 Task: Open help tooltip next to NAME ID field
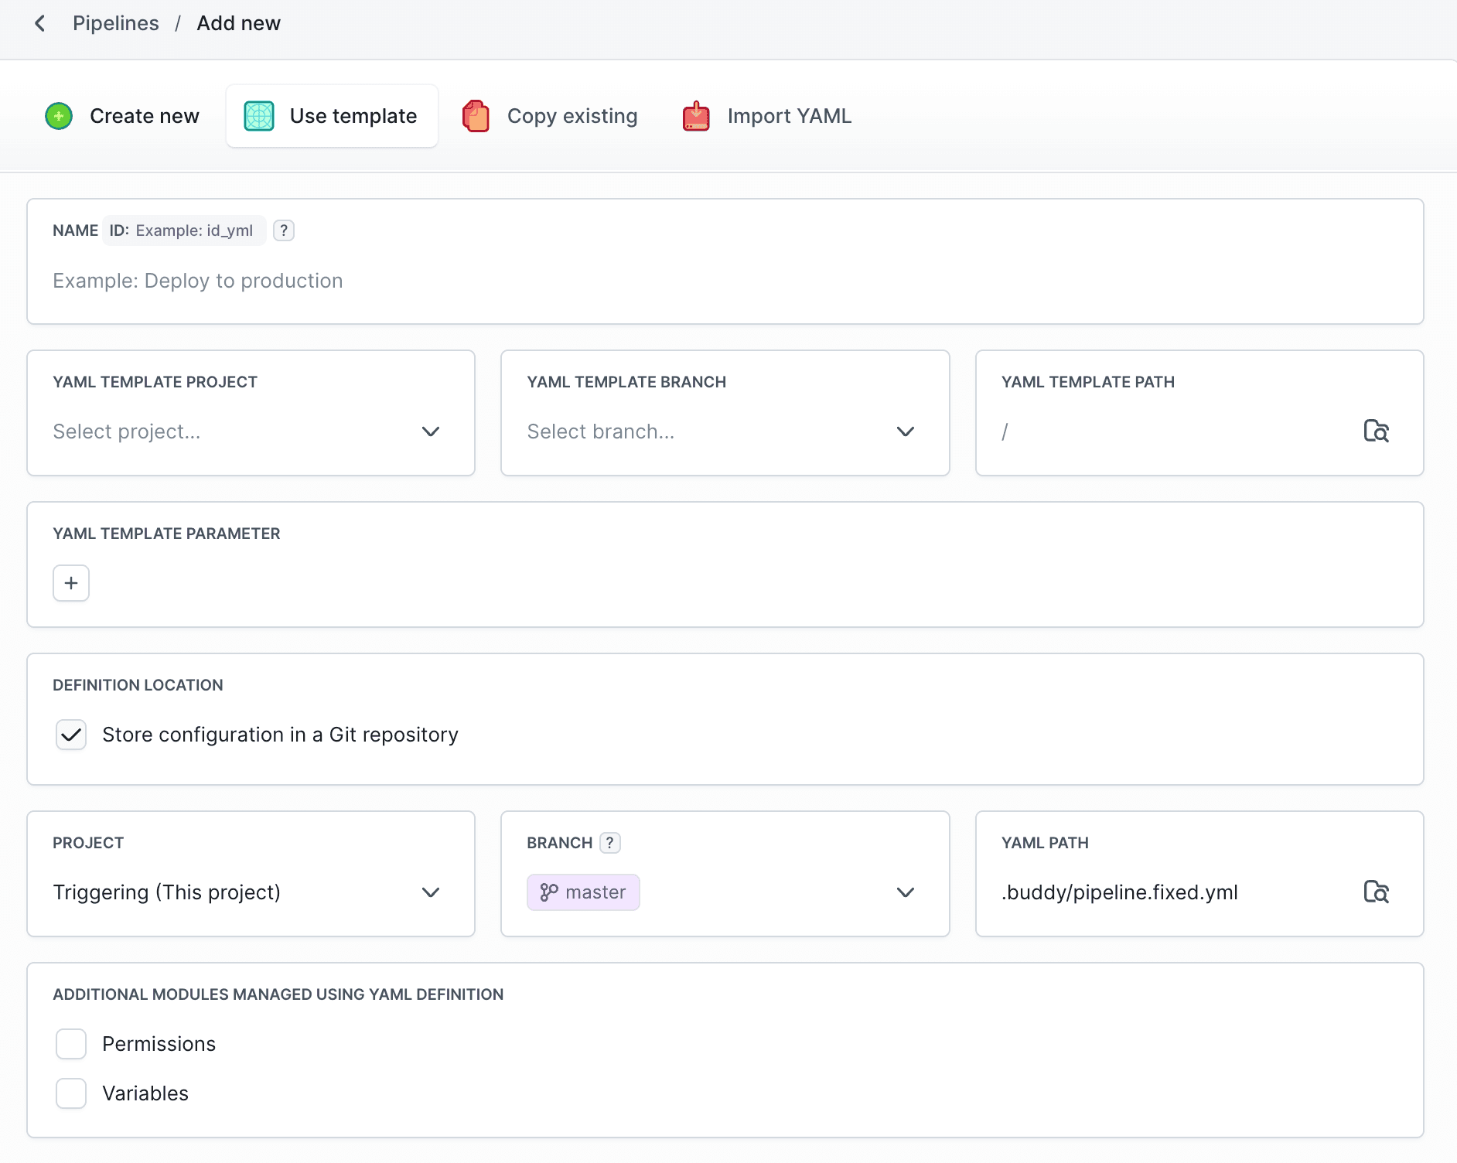(x=284, y=230)
